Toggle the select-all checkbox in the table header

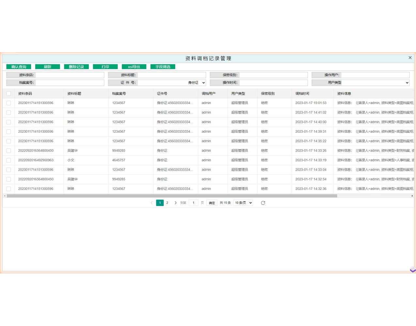point(8,94)
